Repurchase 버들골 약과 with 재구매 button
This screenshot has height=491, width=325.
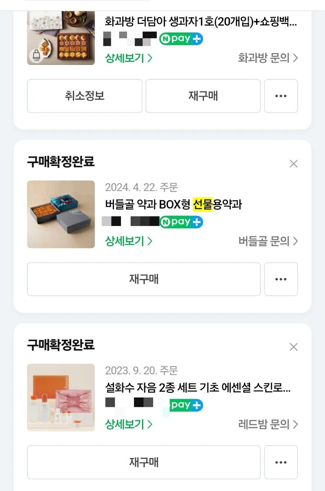[x=144, y=279]
